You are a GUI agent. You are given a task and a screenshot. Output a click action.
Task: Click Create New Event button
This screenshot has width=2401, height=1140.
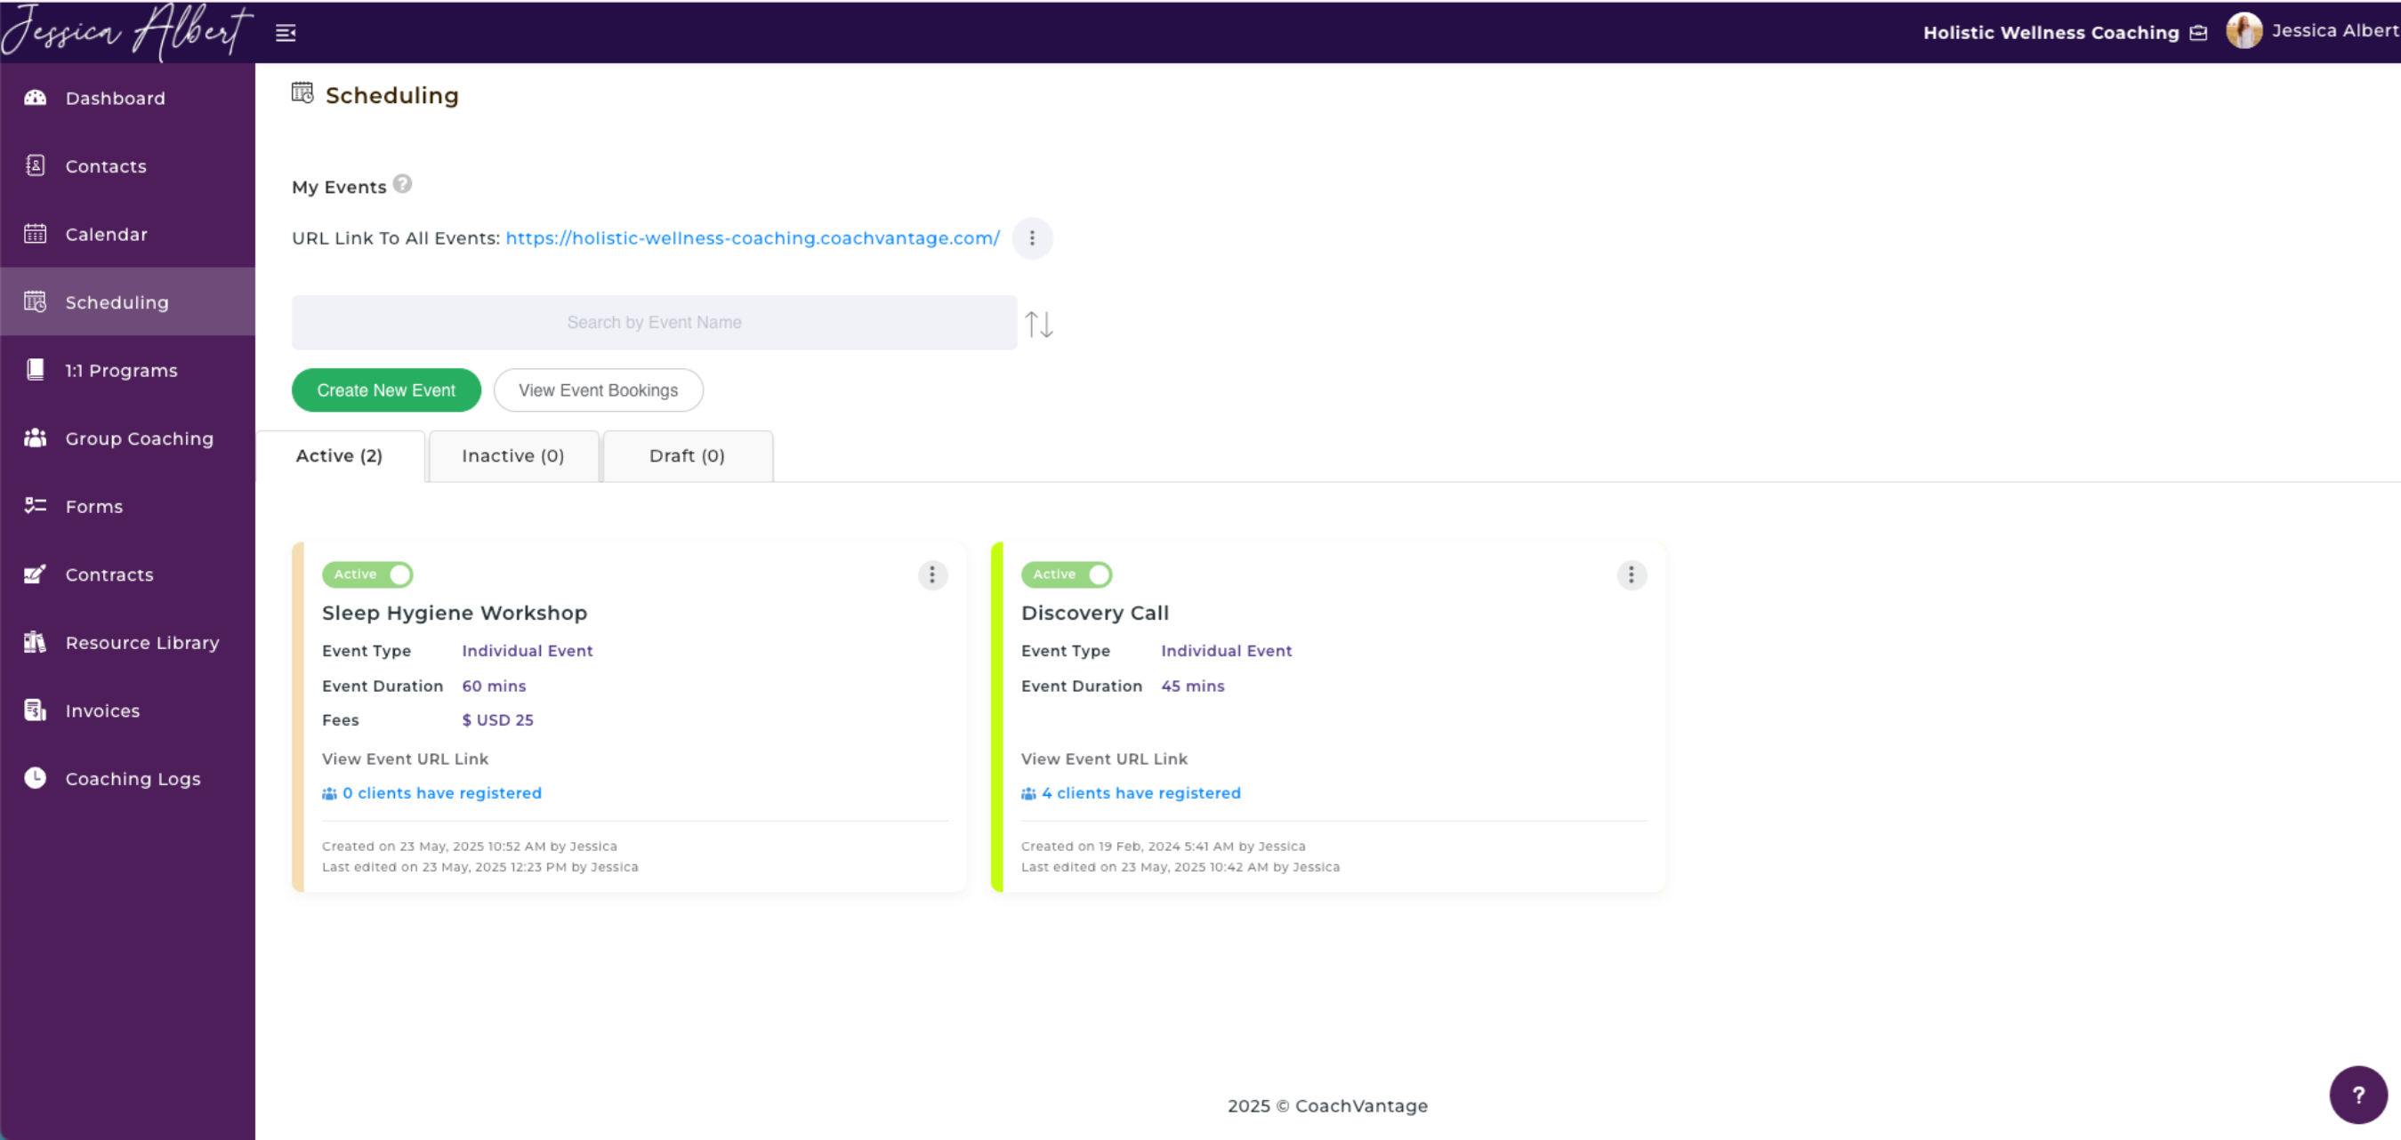[386, 390]
